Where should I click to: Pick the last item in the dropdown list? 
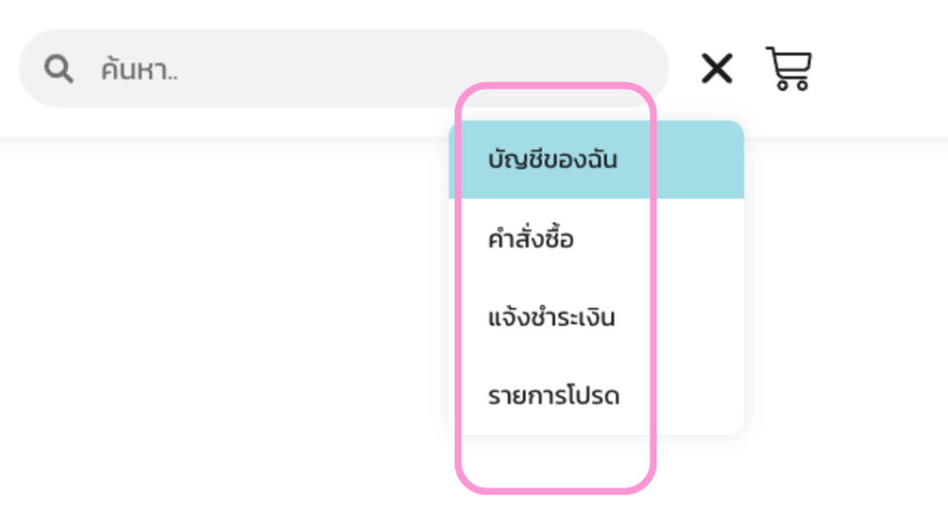554,397
